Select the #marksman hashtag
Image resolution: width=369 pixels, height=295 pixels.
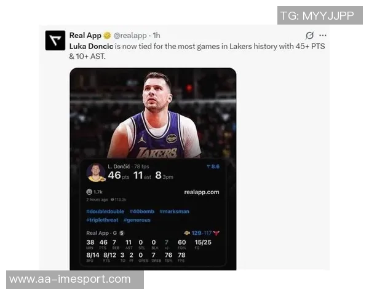(175, 211)
